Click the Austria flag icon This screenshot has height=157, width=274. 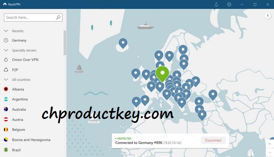tap(6, 119)
